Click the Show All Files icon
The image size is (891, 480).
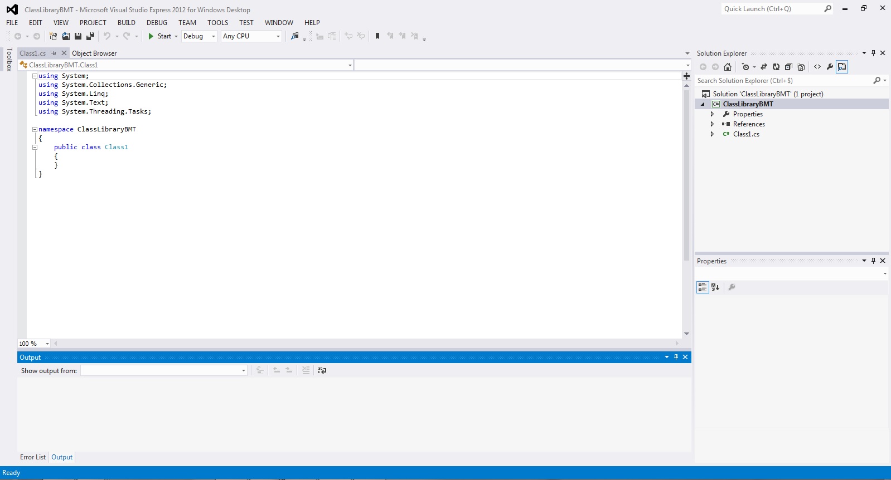click(801, 67)
